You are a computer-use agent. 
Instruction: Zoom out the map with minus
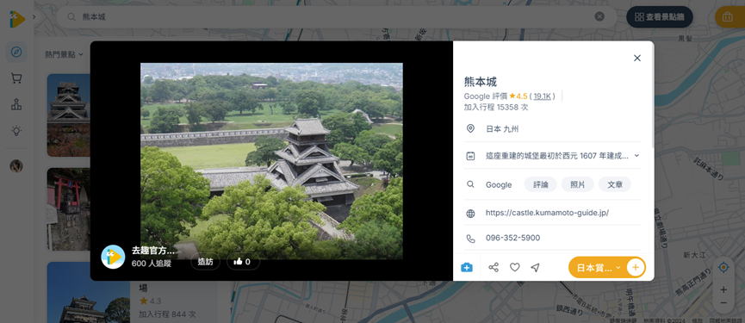click(723, 303)
